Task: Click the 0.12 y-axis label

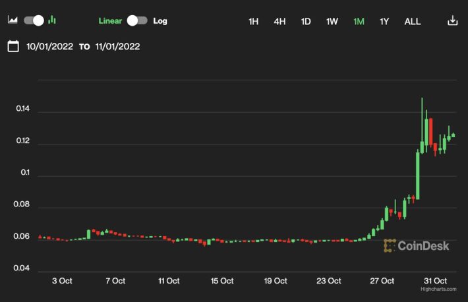Action: [23, 140]
